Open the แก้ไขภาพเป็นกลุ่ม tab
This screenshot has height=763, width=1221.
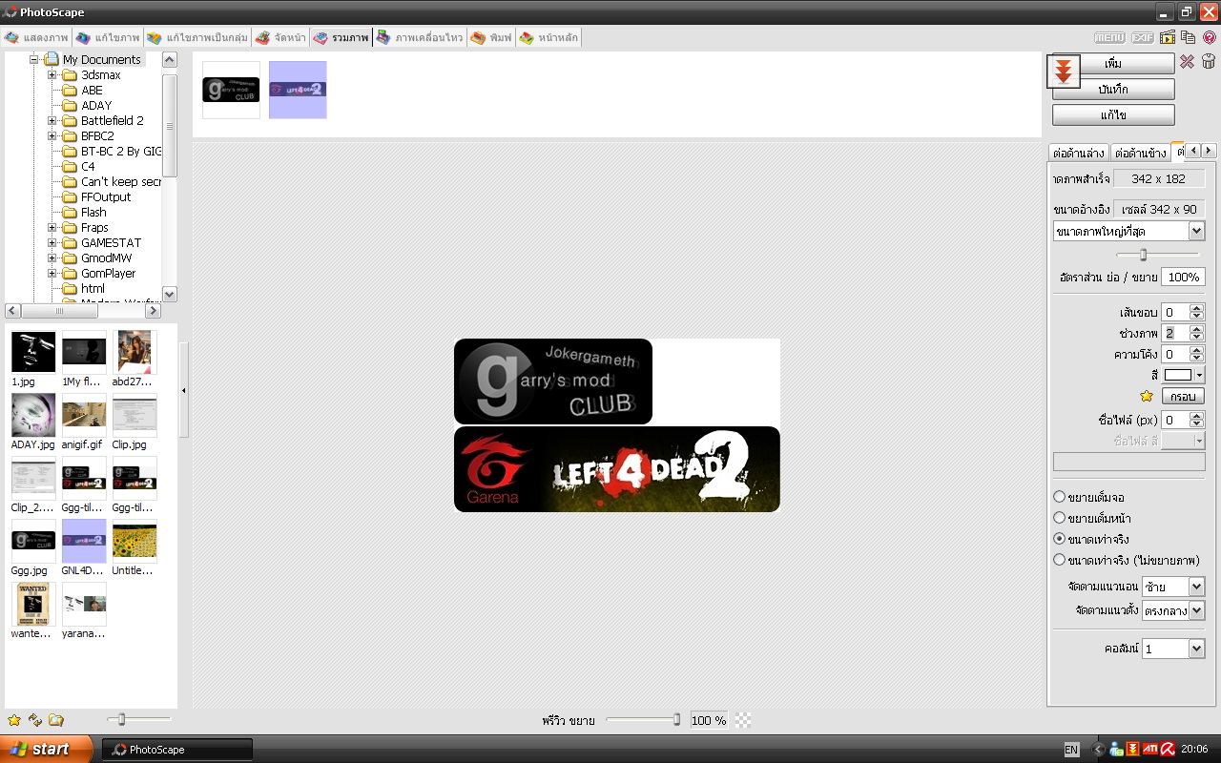click(x=197, y=38)
